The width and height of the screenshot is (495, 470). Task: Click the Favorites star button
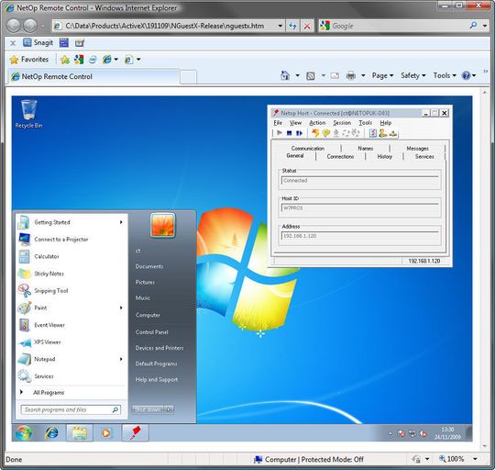click(29, 60)
